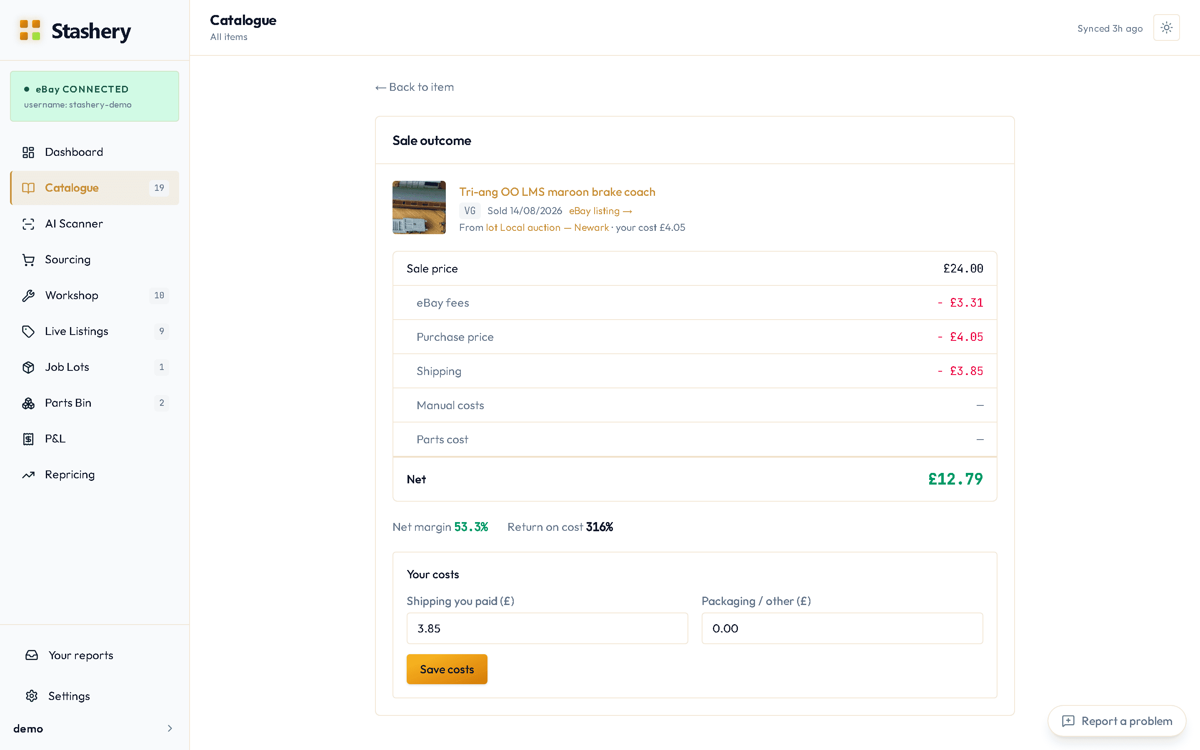Click the Catalogue count badge 19

159,188
